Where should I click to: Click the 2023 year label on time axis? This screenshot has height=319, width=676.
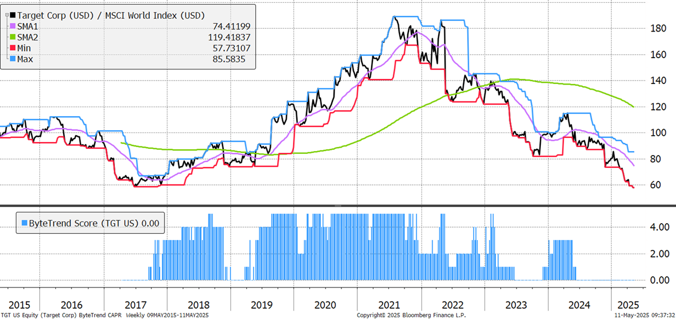(517, 304)
